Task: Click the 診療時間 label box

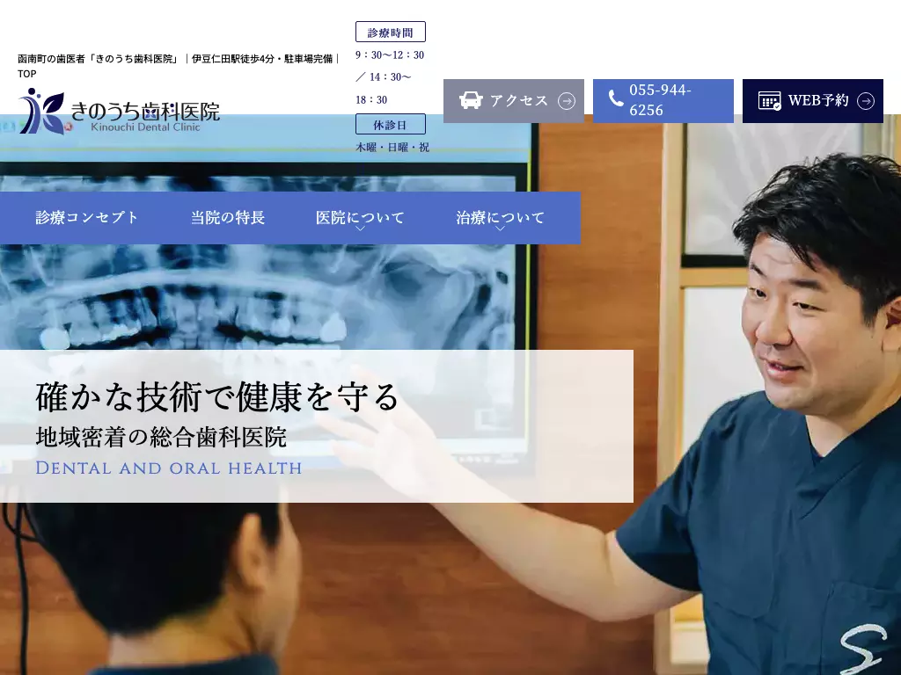Action: point(391,33)
